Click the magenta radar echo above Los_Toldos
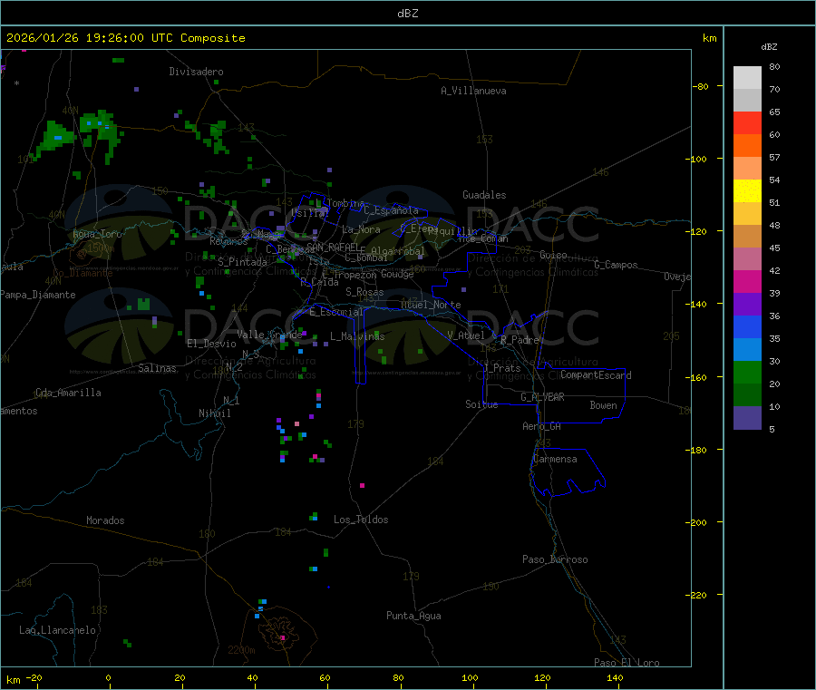816x690 pixels. tap(362, 485)
